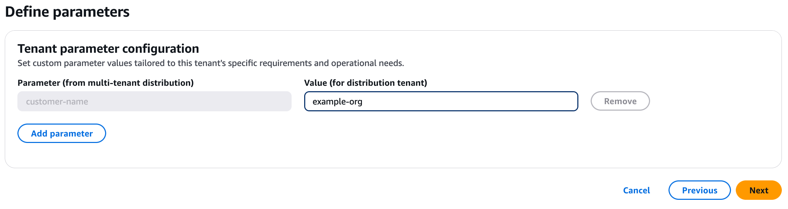Screen dimensions: 788x209
Task: Click Add parameter to create new entry
Action: (x=61, y=133)
